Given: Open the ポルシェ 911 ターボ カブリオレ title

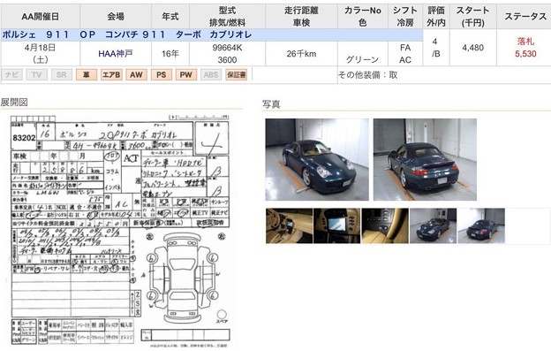Looking at the screenshot, I should 127,34.
